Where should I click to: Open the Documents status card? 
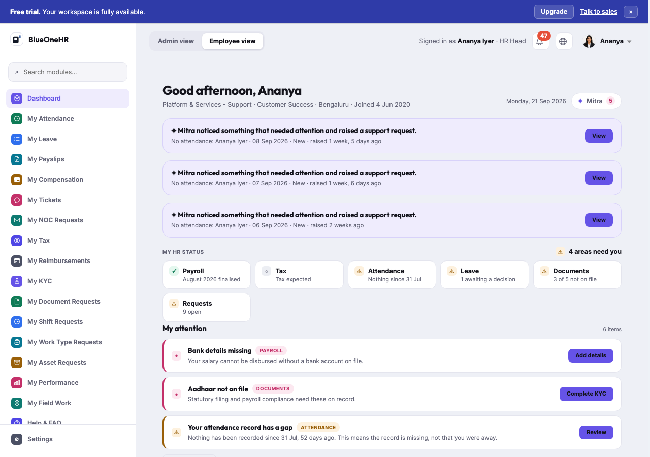point(577,275)
